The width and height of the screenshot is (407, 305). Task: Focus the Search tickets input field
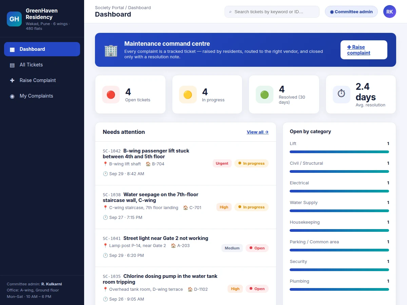[272, 12]
